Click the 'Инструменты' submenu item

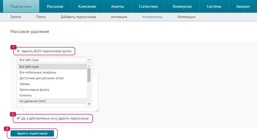pos(152,17)
